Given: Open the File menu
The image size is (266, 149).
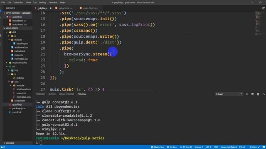Looking at the screenshot, I should point(3,2).
